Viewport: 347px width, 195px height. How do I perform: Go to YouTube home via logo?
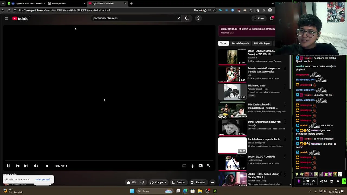(20, 18)
